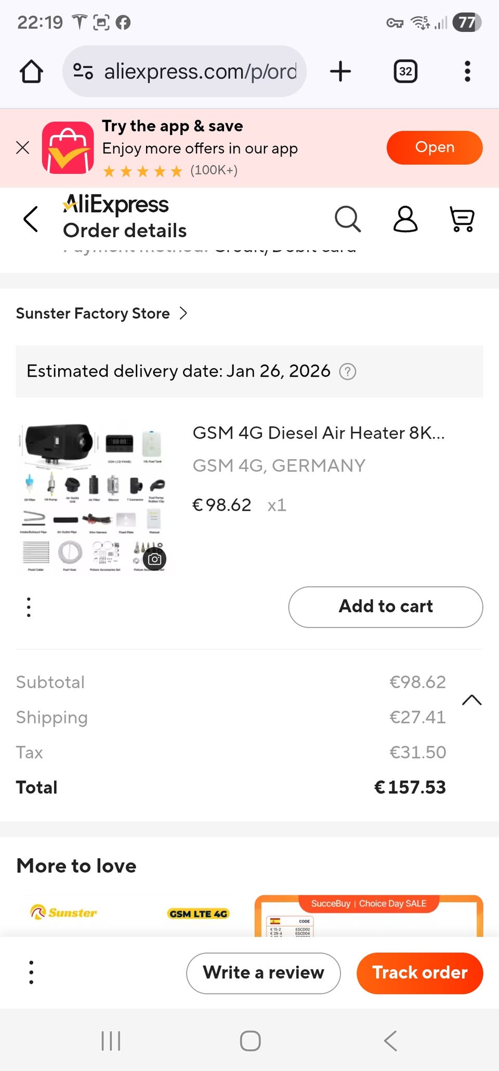Tap the camera icon on product image

click(154, 559)
